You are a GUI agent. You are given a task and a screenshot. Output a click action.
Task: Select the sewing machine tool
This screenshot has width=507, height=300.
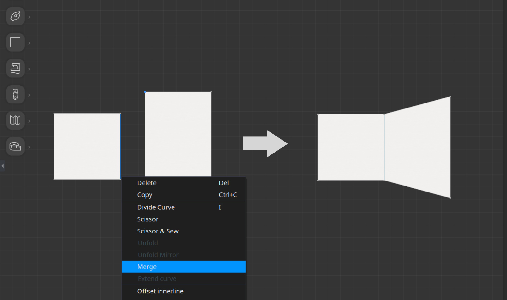tap(15, 68)
